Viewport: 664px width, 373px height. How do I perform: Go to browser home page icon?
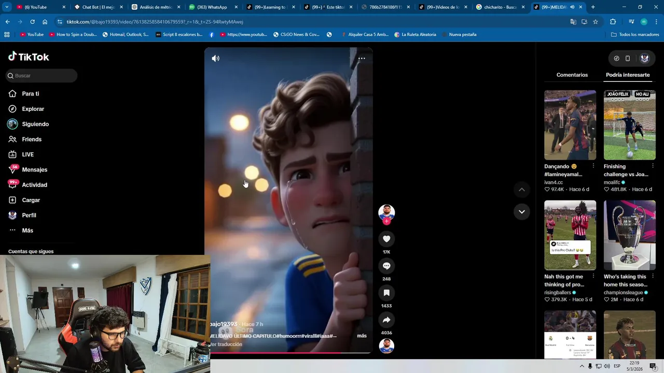tap(45, 22)
